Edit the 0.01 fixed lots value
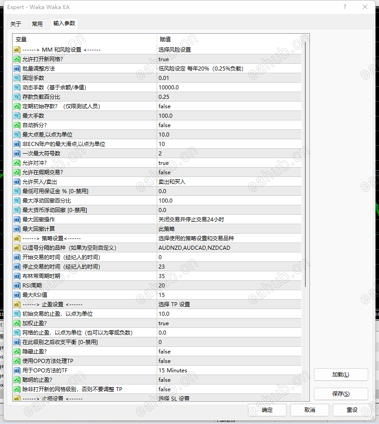The width and height of the screenshot is (379, 424). tap(229, 78)
